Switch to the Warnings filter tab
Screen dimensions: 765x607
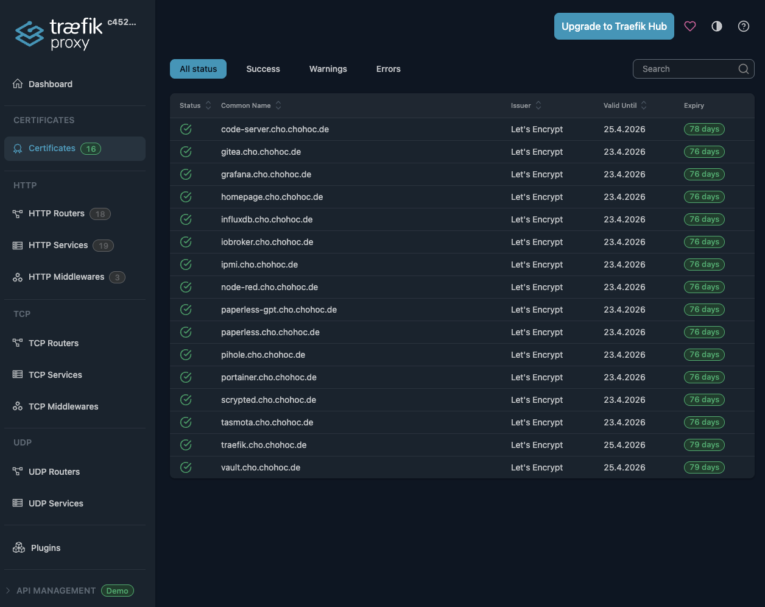tap(328, 69)
